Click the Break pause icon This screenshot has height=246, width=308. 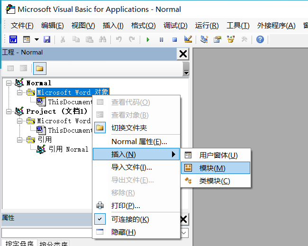tap(161, 40)
